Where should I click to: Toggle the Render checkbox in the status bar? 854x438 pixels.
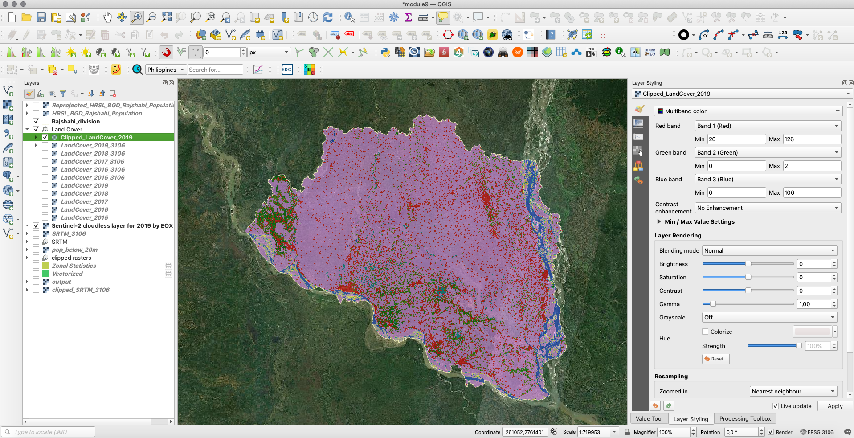(x=771, y=432)
